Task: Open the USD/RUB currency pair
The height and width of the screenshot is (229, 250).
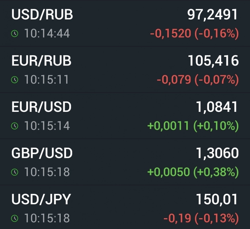Action: click(x=42, y=15)
